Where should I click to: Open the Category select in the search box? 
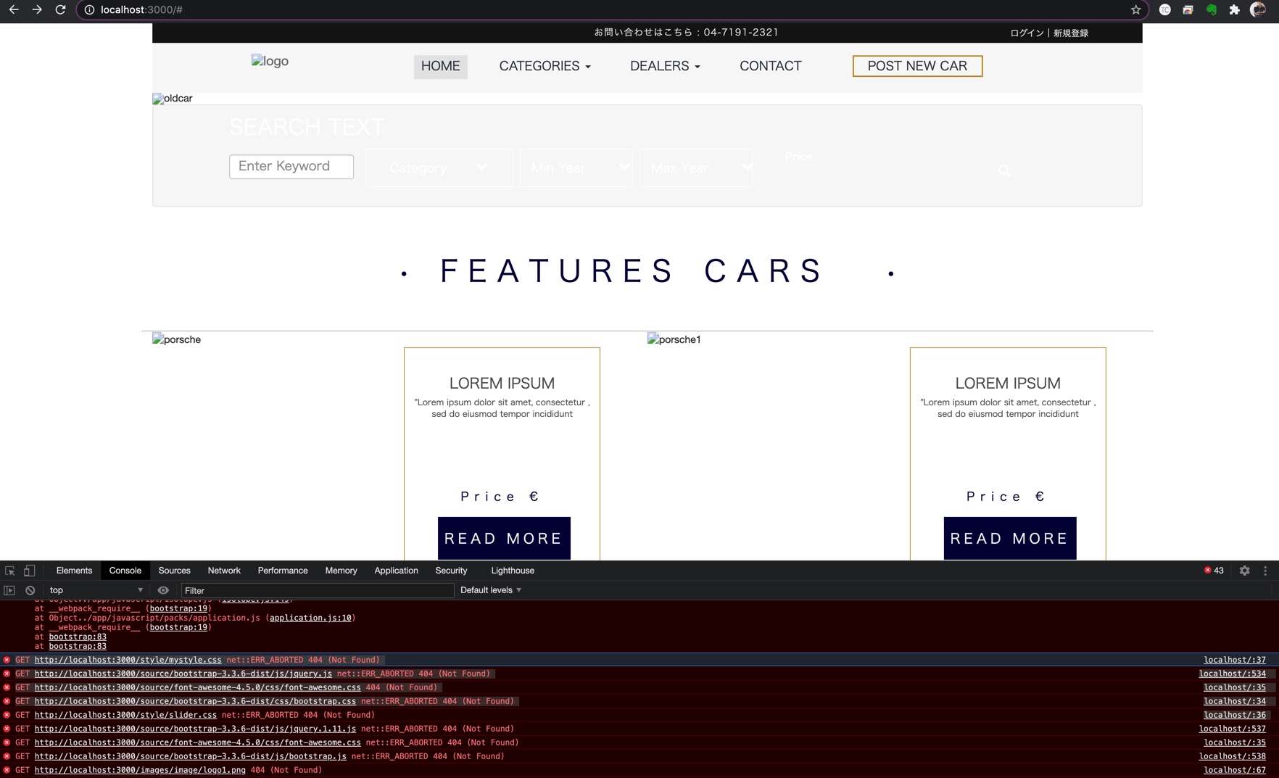click(x=439, y=168)
